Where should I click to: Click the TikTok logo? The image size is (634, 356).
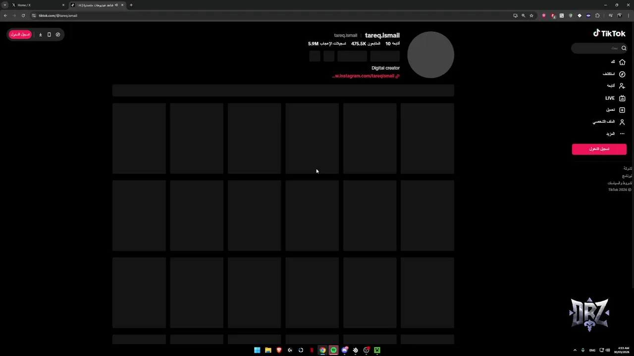(609, 33)
